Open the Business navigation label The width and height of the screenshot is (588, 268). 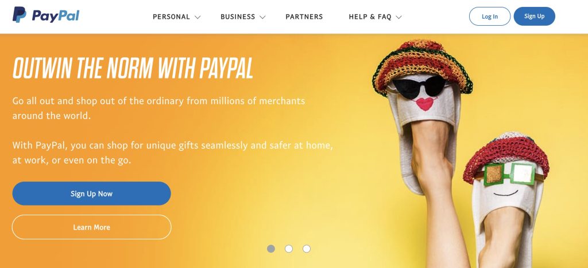tap(238, 17)
